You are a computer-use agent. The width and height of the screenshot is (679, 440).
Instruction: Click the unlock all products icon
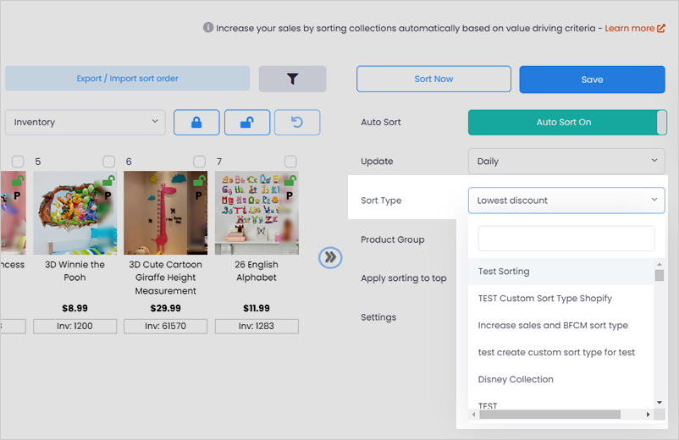(247, 123)
